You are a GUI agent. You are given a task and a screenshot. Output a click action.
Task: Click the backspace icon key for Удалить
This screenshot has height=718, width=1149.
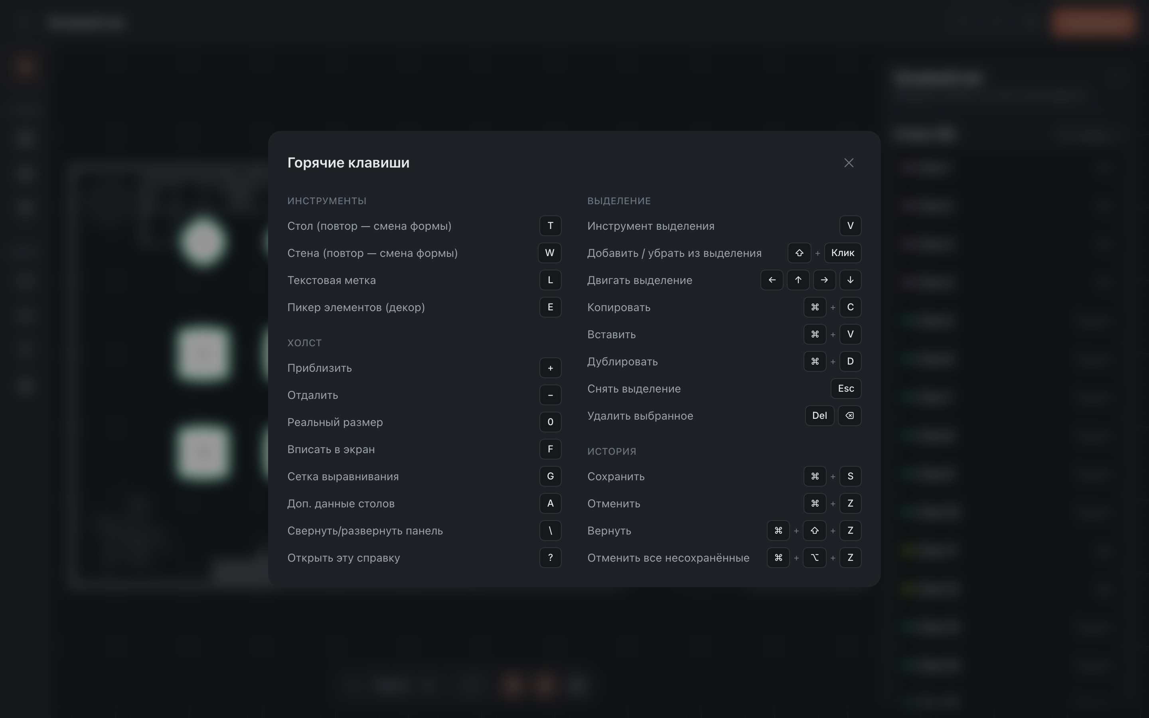click(x=850, y=416)
